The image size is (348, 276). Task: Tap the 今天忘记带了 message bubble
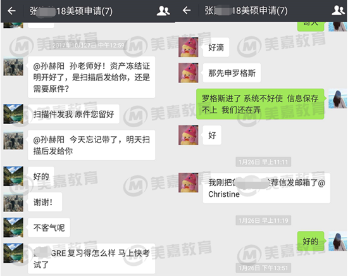pyautogui.click(x=91, y=145)
